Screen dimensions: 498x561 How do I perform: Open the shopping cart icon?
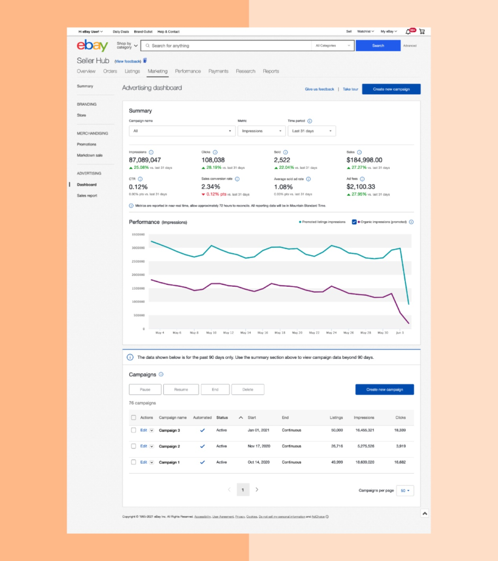click(422, 31)
